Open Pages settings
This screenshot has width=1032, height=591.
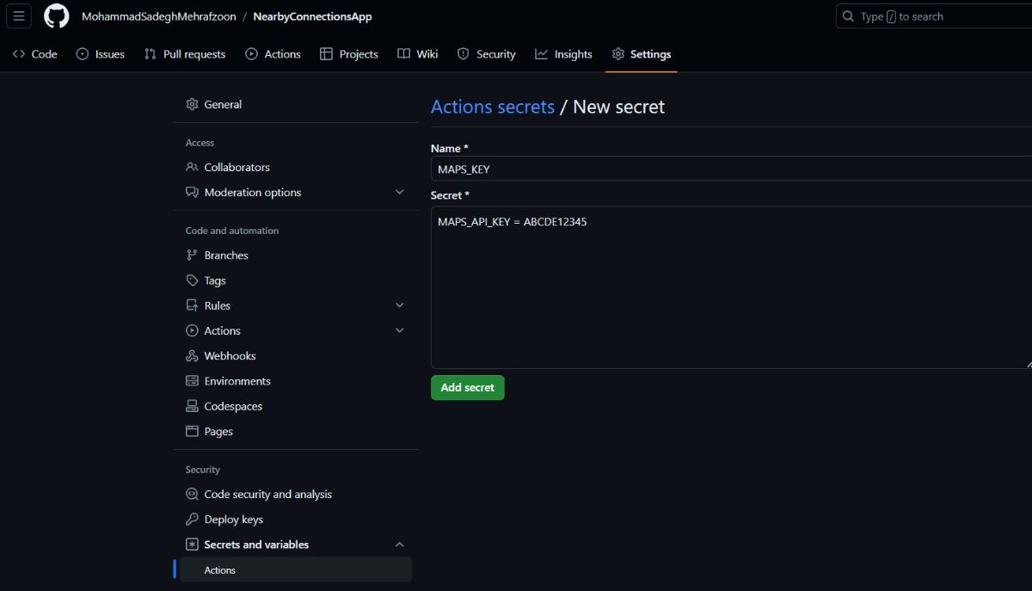(296, 432)
